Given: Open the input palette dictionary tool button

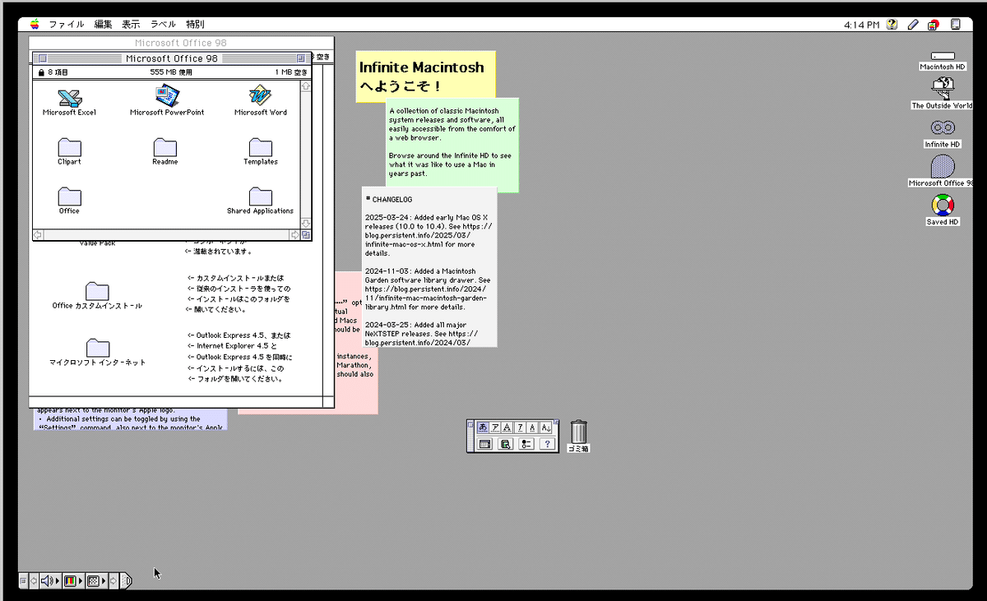Looking at the screenshot, I should [x=505, y=445].
